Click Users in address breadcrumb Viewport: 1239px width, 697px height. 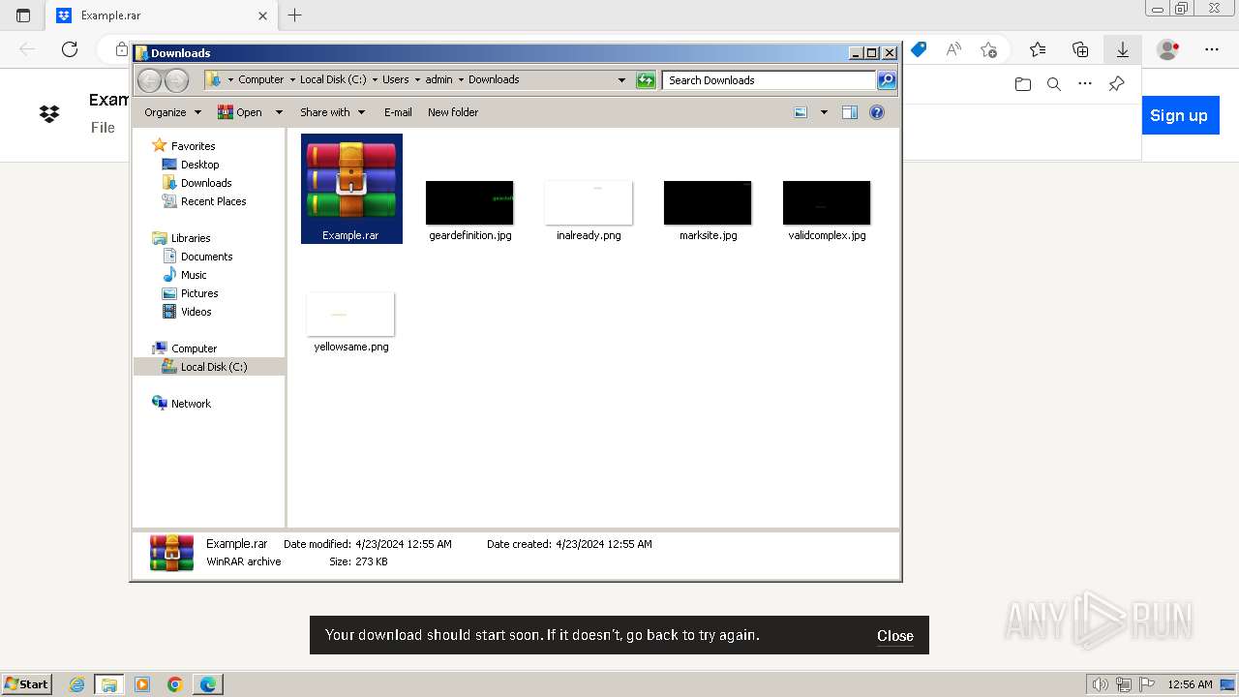click(396, 80)
